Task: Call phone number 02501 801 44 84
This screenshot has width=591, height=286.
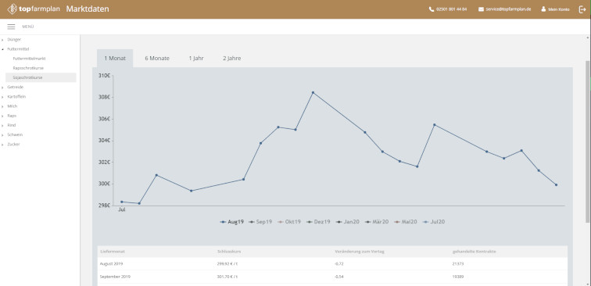Action: pyautogui.click(x=452, y=9)
